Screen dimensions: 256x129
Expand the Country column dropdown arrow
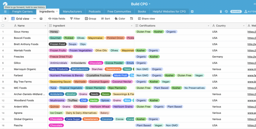click(x=244, y=26)
